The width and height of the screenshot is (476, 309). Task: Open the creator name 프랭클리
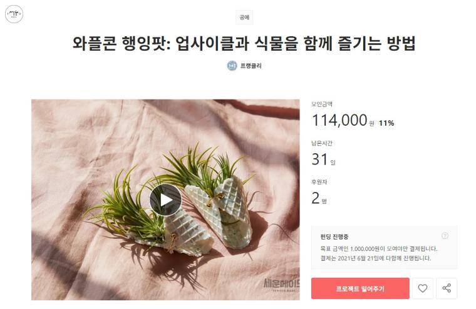[x=251, y=66]
